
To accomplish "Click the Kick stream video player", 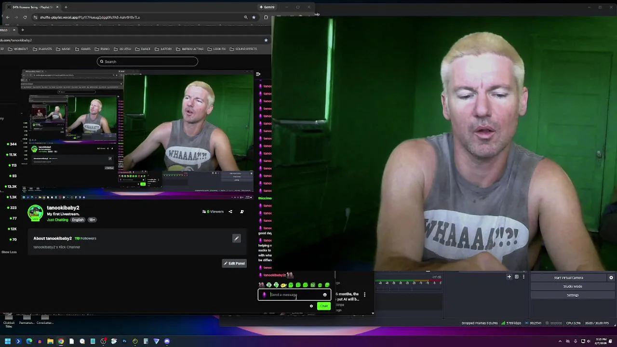I will pos(137,134).
